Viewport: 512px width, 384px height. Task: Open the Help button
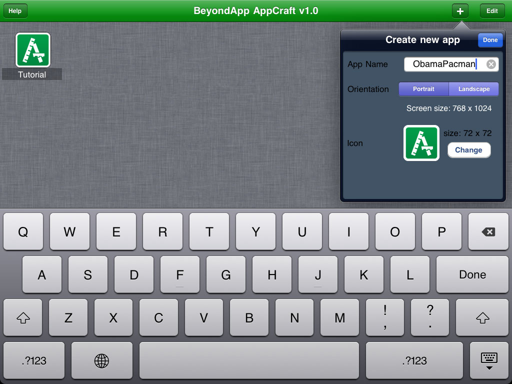tap(15, 11)
